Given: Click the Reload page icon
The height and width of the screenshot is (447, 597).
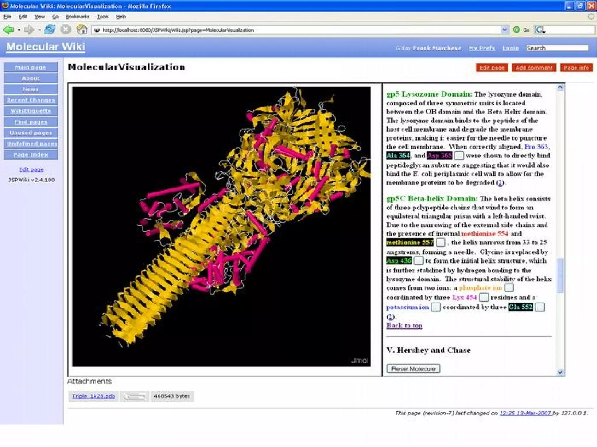Looking at the screenshot, I should 50,30.
